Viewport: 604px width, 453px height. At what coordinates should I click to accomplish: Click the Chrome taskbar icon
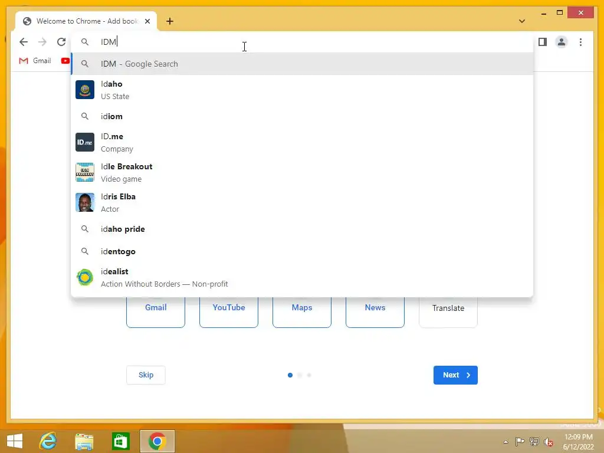click(157, 441)
